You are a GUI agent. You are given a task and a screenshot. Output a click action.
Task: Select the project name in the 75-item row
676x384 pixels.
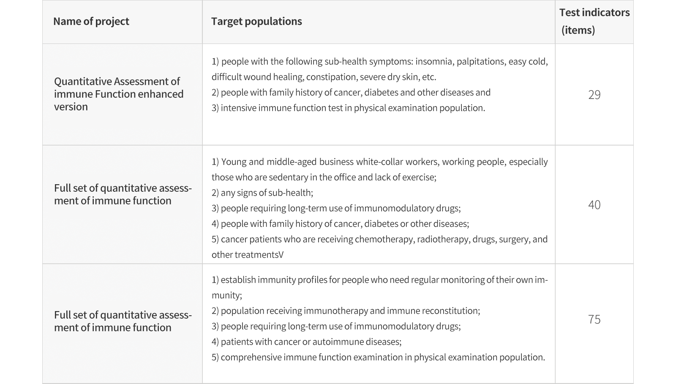123,321
